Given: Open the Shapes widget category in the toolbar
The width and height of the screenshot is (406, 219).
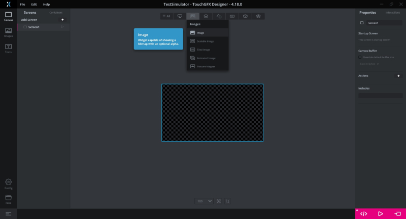Looking at the screenshot, I should pos(219,16).
